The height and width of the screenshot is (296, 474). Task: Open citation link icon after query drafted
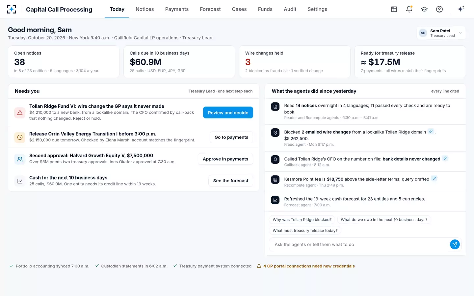pos(434,178)
